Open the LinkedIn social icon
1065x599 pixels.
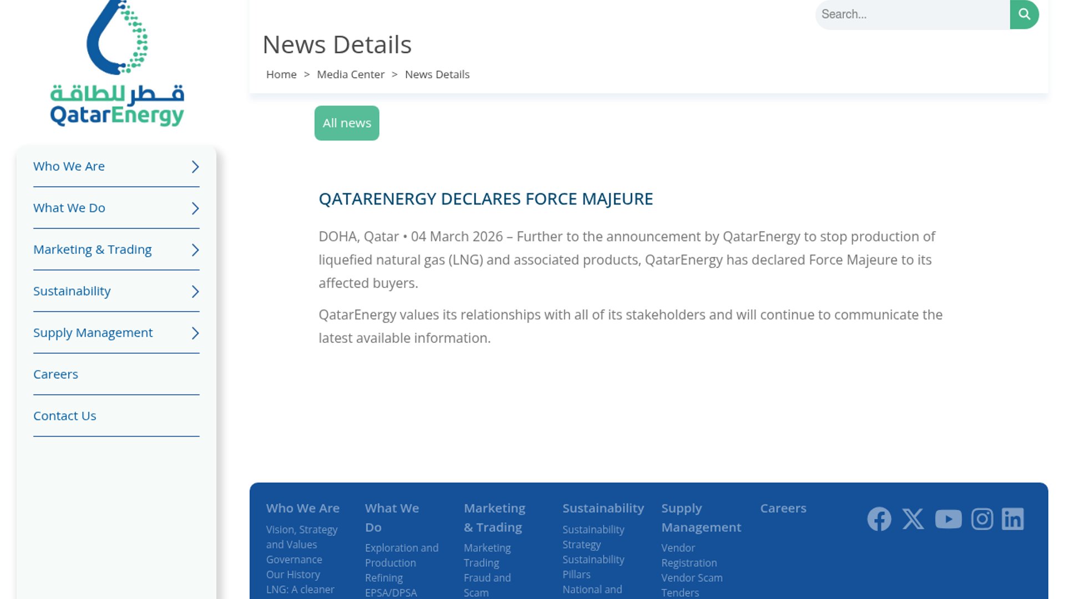click(1012, 519)
